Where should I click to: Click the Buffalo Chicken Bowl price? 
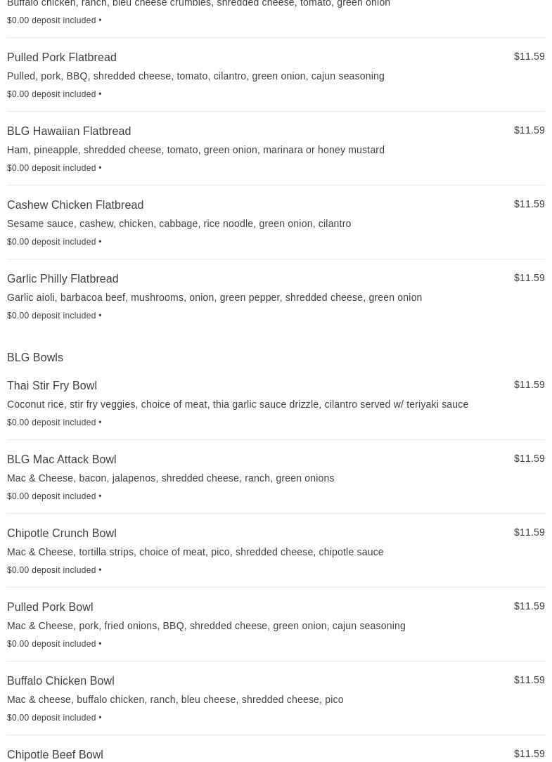(x=529, y=680)
